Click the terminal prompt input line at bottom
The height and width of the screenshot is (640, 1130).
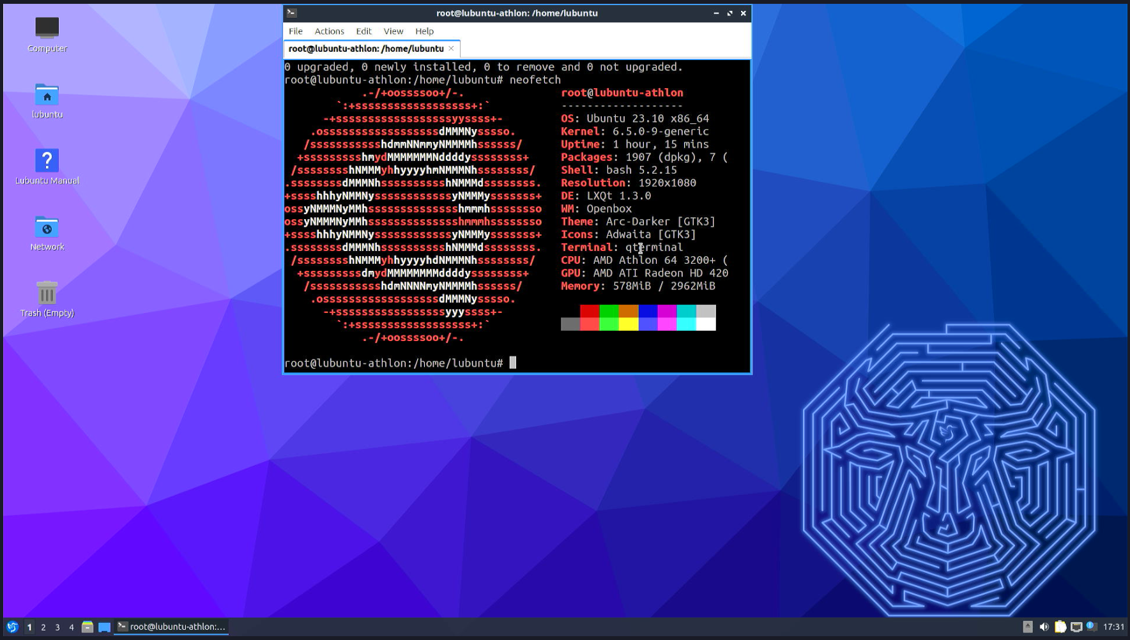[x=517, y=363]
